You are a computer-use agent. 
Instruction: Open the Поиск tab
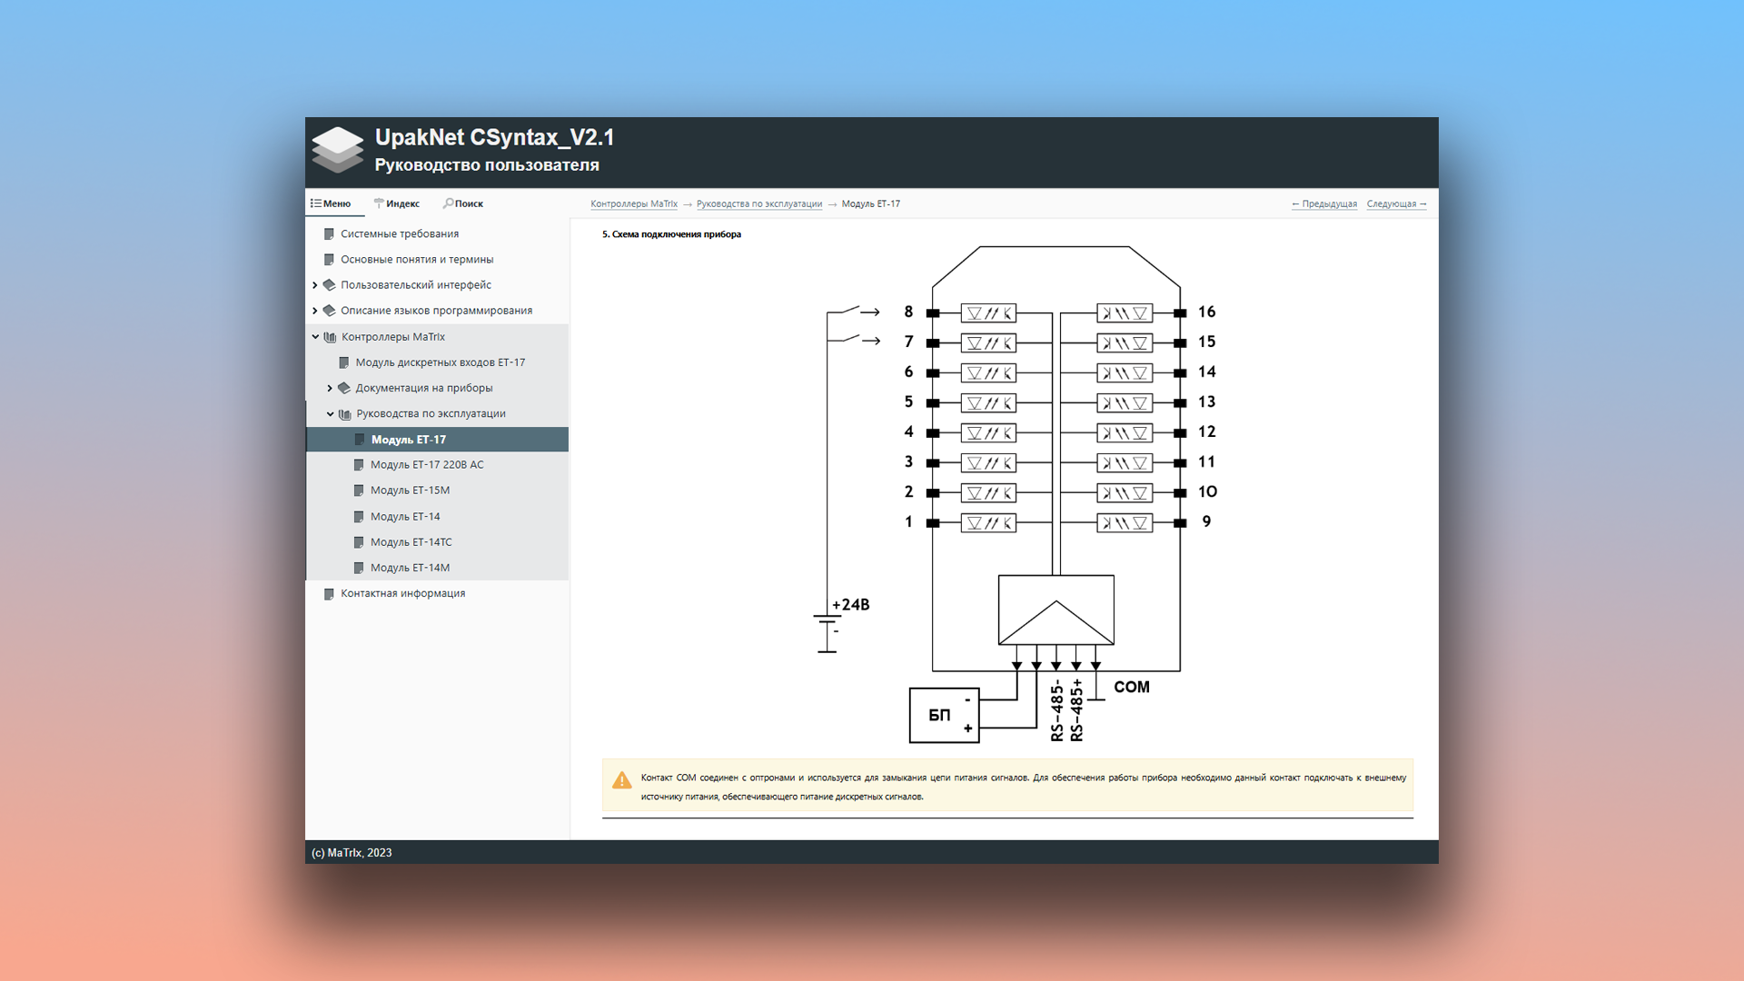point(463,203)
